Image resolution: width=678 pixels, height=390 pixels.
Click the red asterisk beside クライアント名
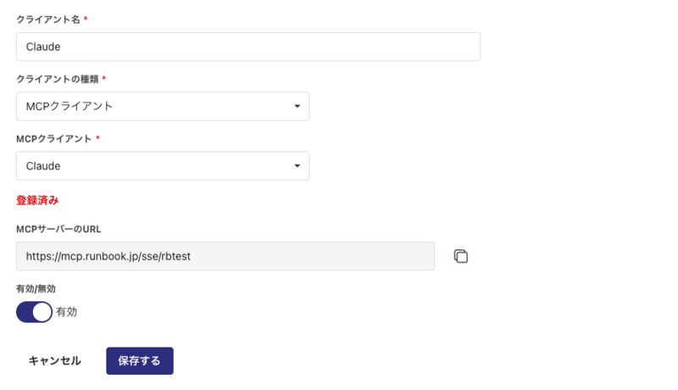coord(86,19)
